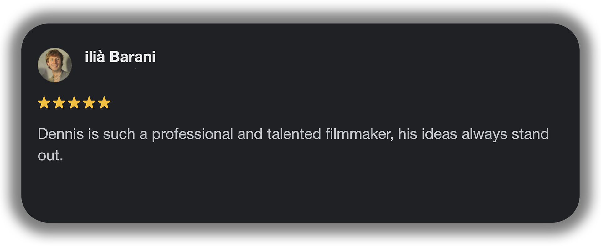Select the fourth yellow rating star
Viewport: 601px width, 246px height.
tap(89, 103)
